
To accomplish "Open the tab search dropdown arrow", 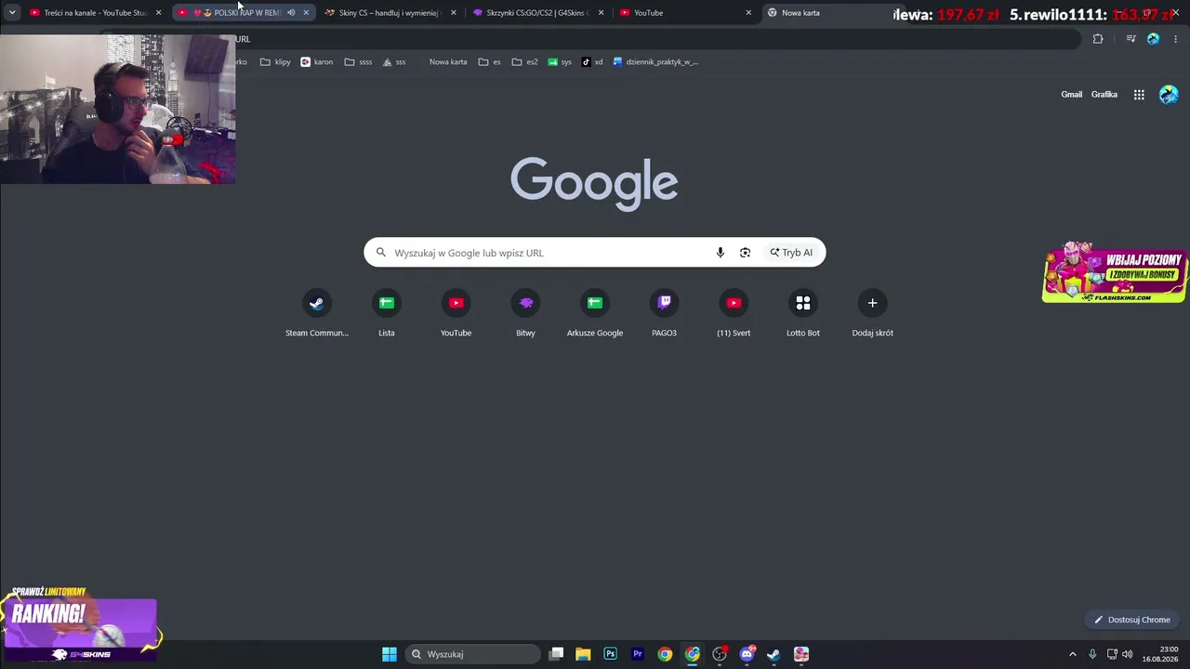I will (12, 13).
